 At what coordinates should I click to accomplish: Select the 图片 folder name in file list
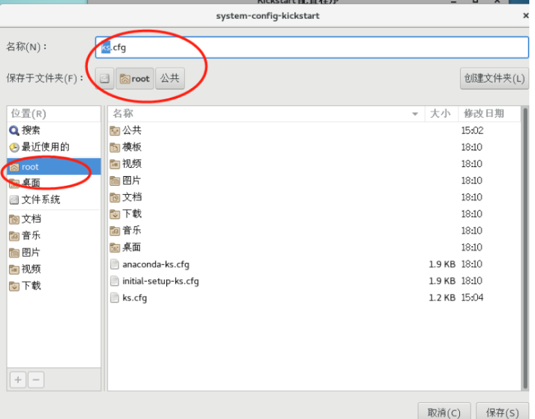131,180
